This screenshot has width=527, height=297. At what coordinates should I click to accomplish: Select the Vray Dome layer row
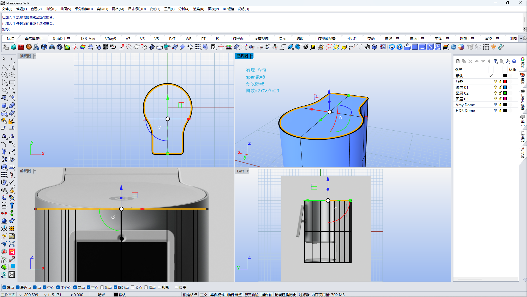486,105
